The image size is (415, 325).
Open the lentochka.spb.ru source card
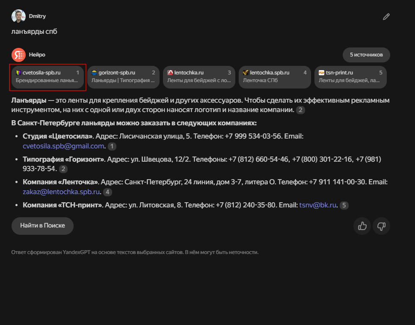point(275,77)
